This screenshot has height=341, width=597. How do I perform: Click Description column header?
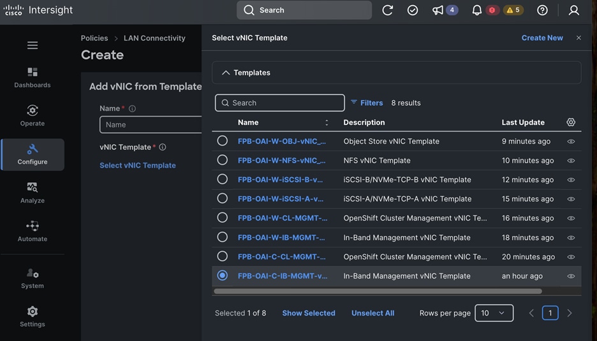click(x=364, y=122)
